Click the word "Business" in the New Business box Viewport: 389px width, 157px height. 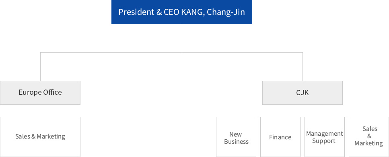(236, 142)
